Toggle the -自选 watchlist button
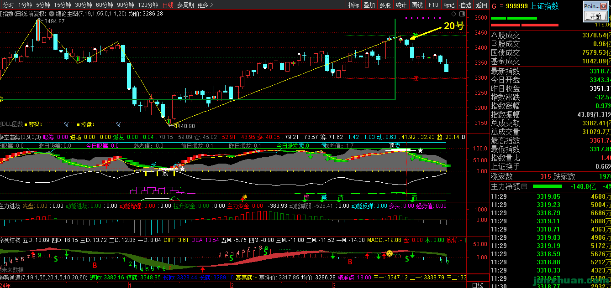The height and width of the screenshot is (288, 611). tap(465, 5)
